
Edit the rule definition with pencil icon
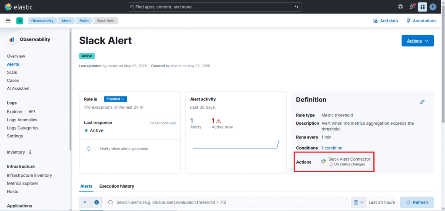coord(422,102)
